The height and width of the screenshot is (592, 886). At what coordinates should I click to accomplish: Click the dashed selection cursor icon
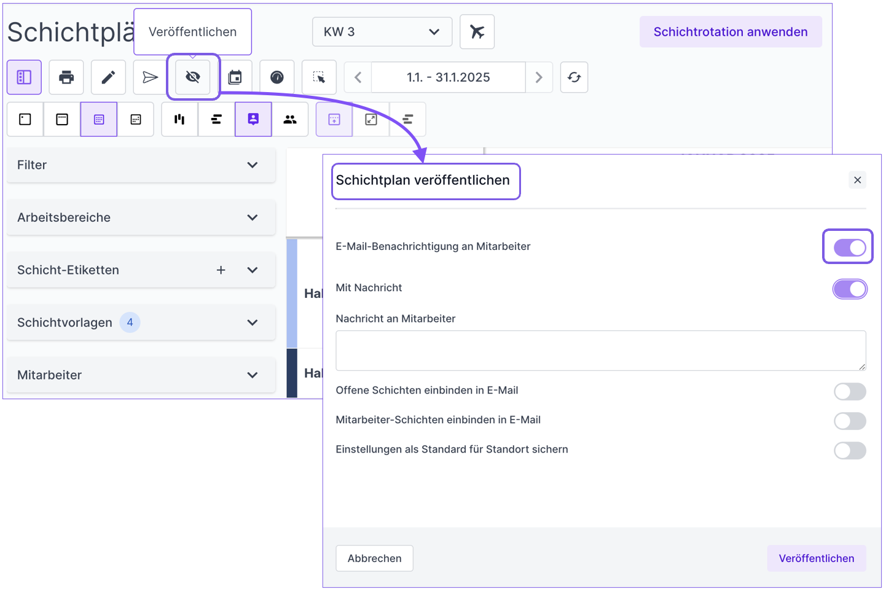coord(319,77)
